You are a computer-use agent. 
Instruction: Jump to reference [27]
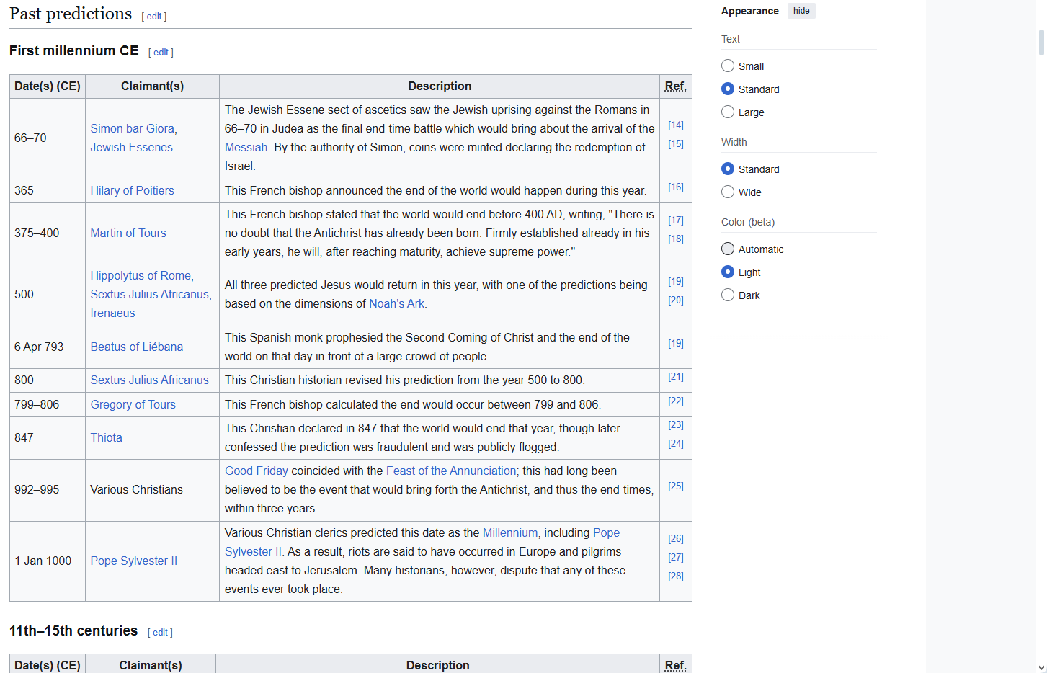click(x=676, y=557)
